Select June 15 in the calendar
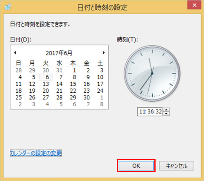Viewport: 204px width, 181px height. [x=73, y=84]
